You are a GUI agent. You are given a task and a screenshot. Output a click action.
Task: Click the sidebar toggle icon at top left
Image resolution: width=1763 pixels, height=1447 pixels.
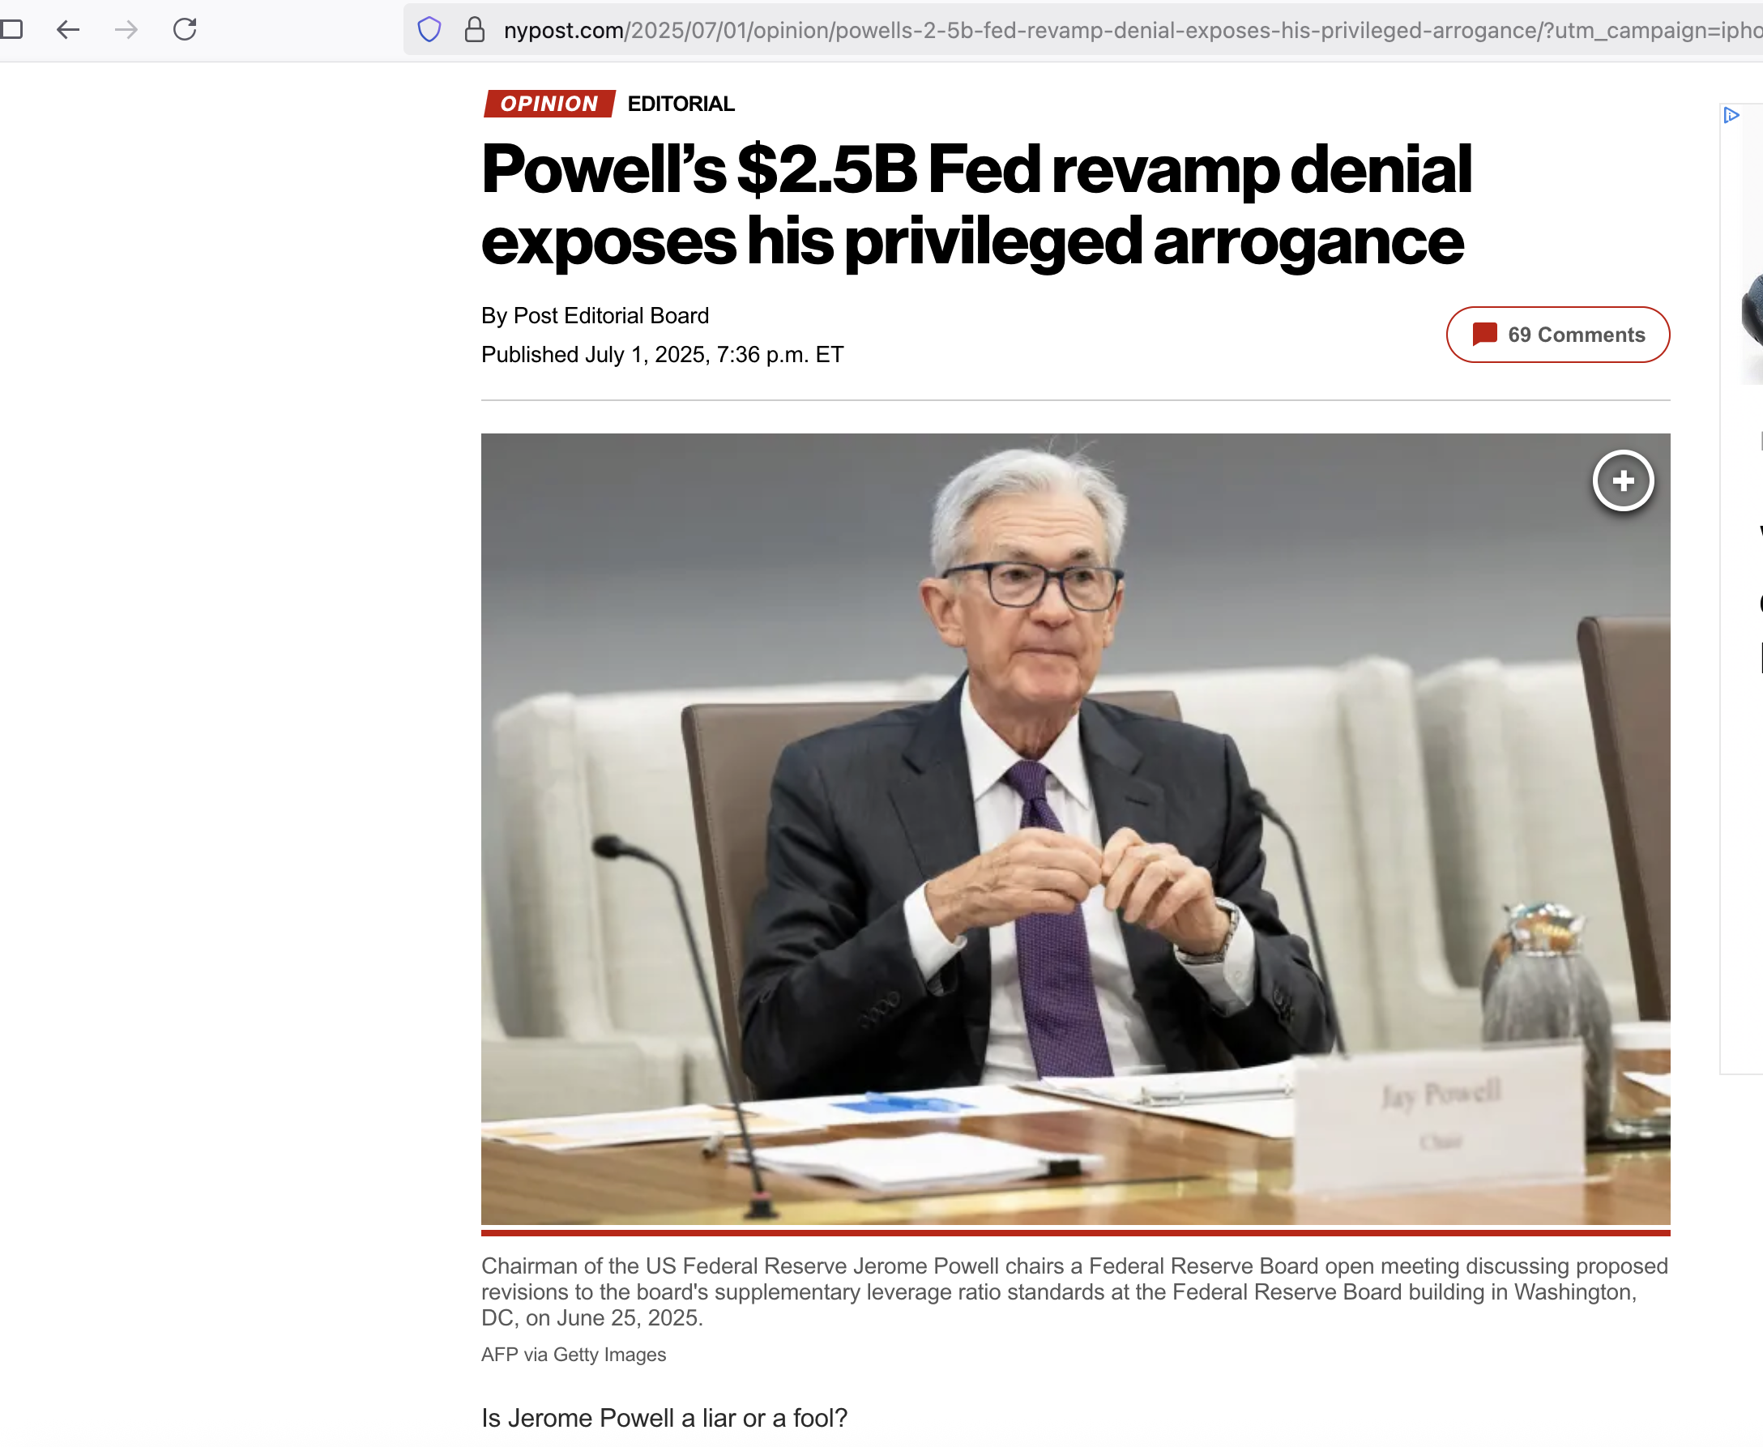(11, 30)
